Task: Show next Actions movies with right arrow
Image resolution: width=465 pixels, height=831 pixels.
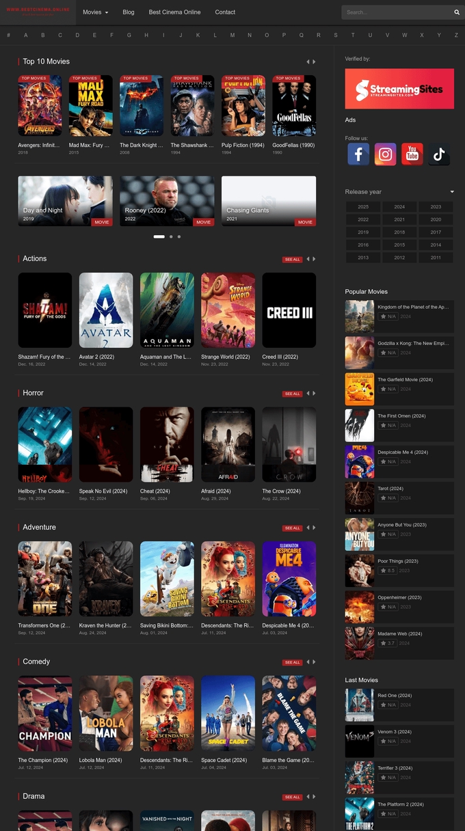Action: [314, 259]
